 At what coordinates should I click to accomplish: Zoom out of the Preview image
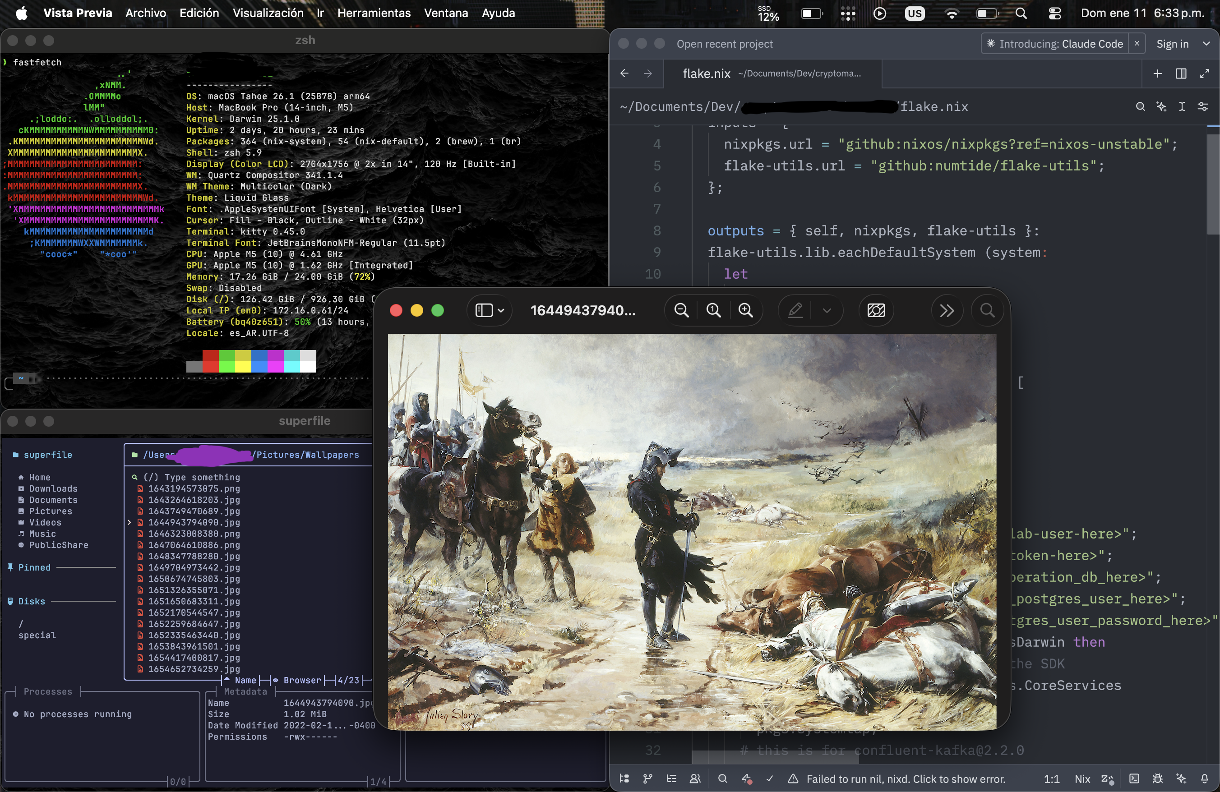681,310
